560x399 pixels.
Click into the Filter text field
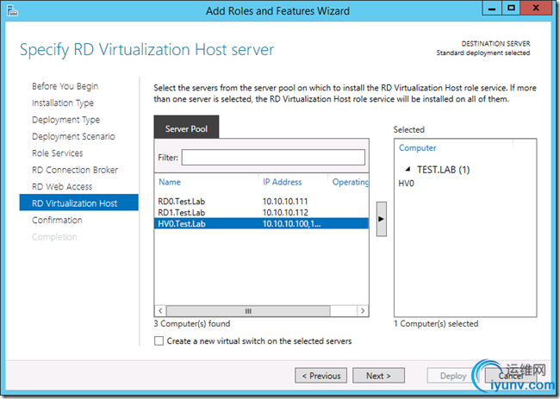pos(272,158)
